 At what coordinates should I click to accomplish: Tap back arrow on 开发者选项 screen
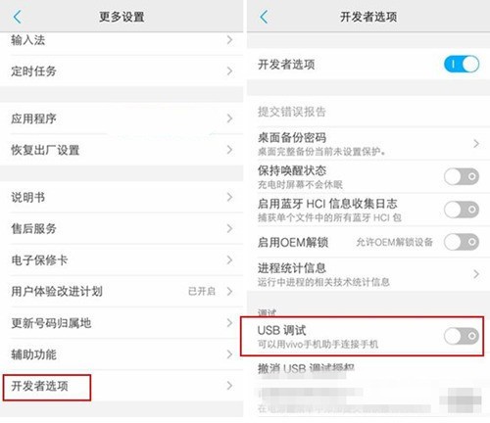(264, 17)
